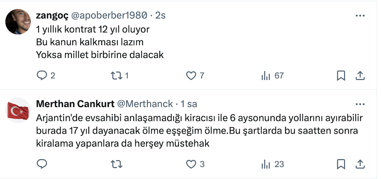381x179 pixels.
Task: View analytics of Merthan Cankurt's tweet
Action: click(x=266, y=164)
